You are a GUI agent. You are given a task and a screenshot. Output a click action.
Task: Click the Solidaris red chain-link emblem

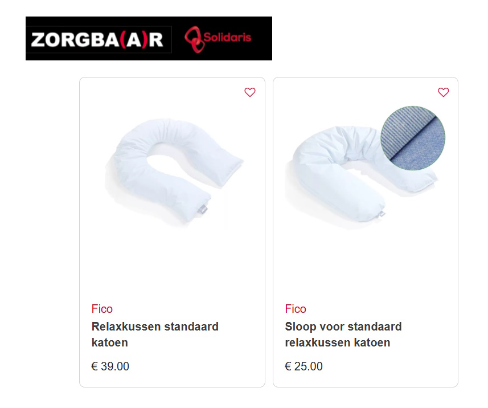(194, 39)
